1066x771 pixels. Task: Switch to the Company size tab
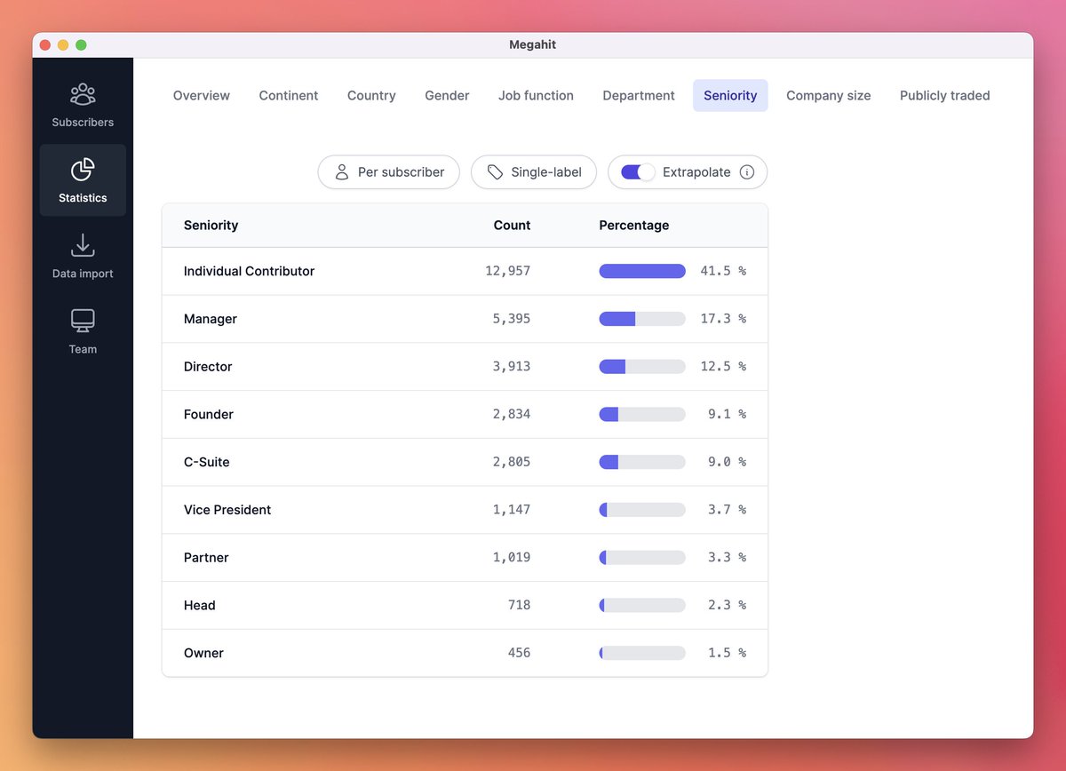pyautogui.click(x=829, y=95)
